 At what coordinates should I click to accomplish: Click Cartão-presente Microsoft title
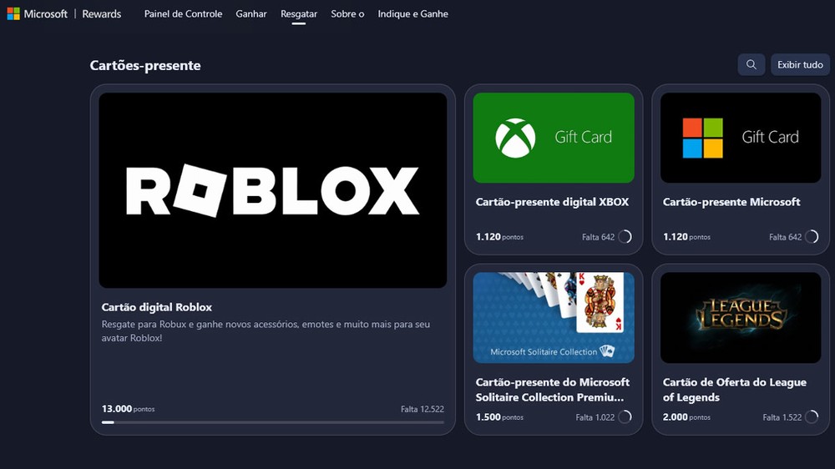click(731, 202)
